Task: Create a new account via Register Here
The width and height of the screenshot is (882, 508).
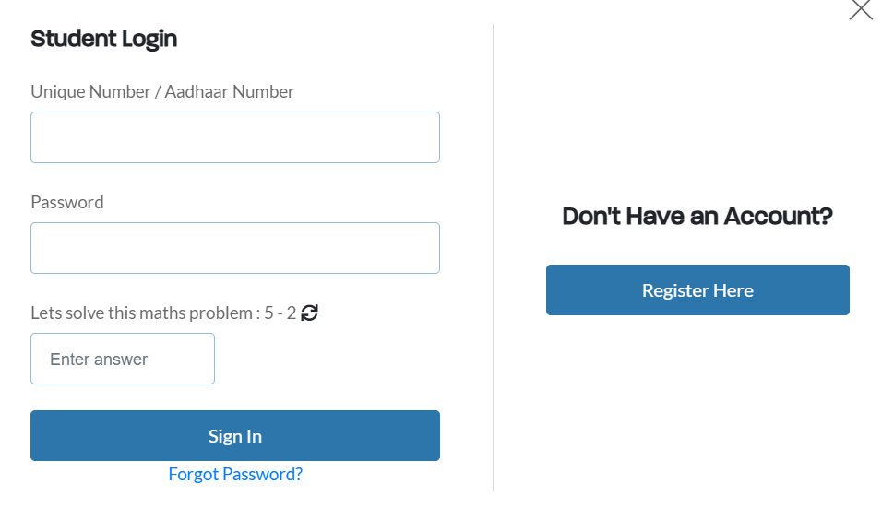Action: pyautogui.click(x=697, y=290)
